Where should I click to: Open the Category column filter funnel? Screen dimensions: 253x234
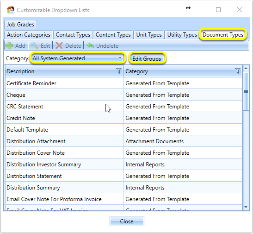click(238, 71)
